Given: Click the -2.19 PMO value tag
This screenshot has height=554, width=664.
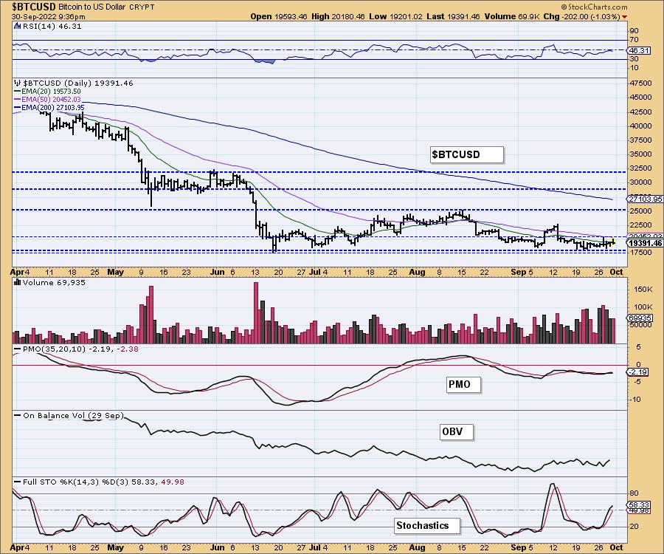Looking at the screenshot, I should 637,372.
